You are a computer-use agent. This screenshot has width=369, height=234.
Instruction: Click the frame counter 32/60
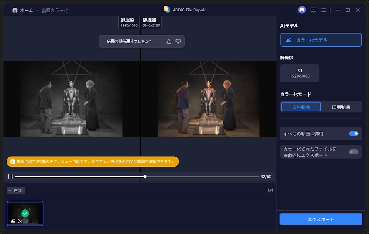click(266, 177)
